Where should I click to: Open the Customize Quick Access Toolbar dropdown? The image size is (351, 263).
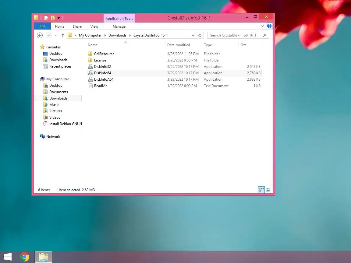pyautogui.click(x=58, y=18)
